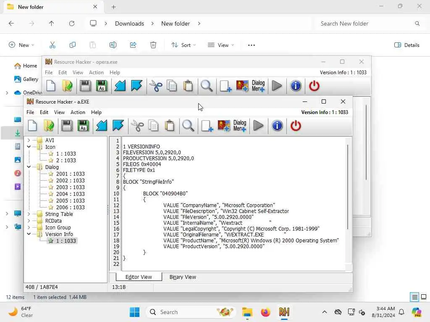
Task: Click Find magnifier icon in a.EXE toolbar
Action: point(188,126)
